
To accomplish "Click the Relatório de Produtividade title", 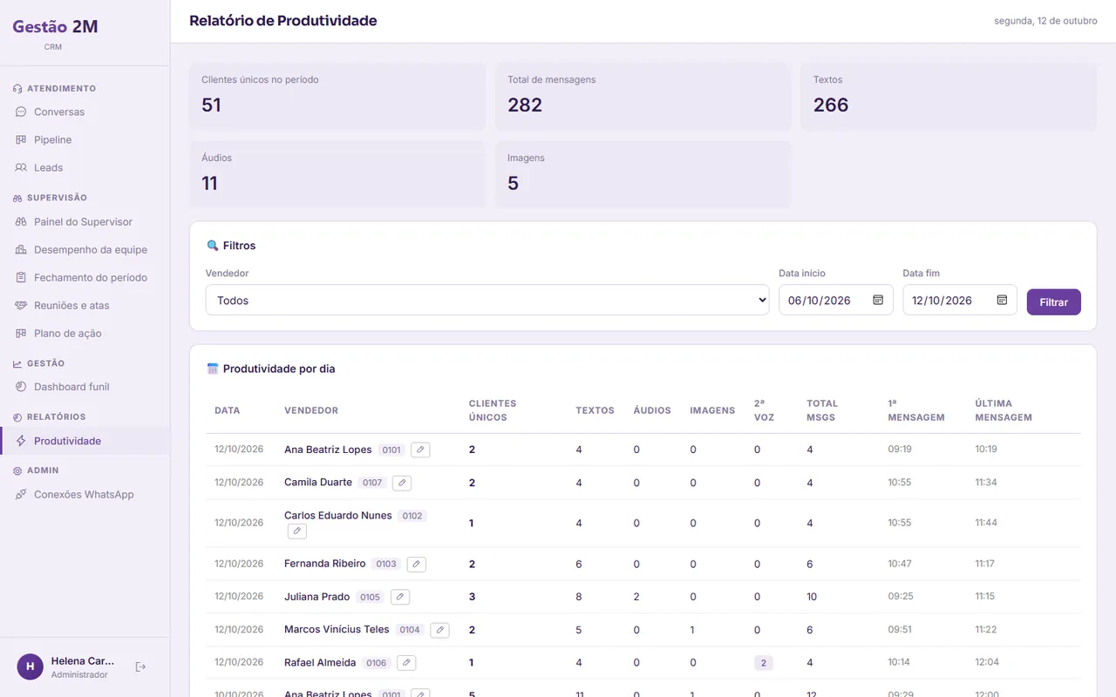I will click(283, 21).
